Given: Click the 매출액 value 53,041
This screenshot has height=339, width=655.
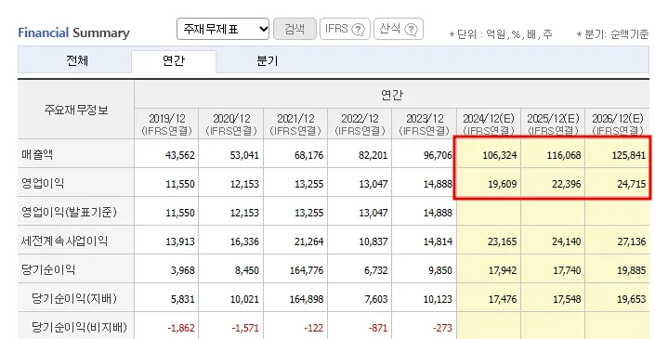Looking at the screenshot, I should (244, 156).
